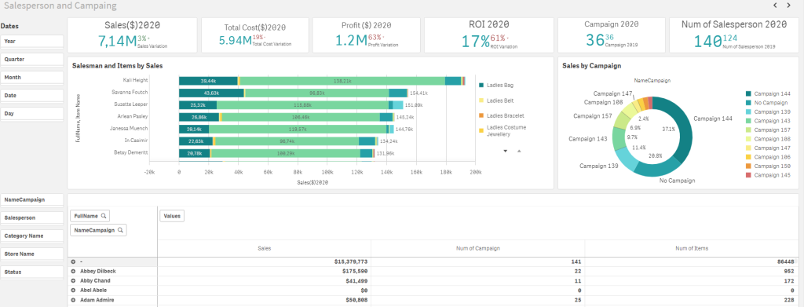Click the Values pivot button
Screen dimensions: 804x307
point(172,216)
